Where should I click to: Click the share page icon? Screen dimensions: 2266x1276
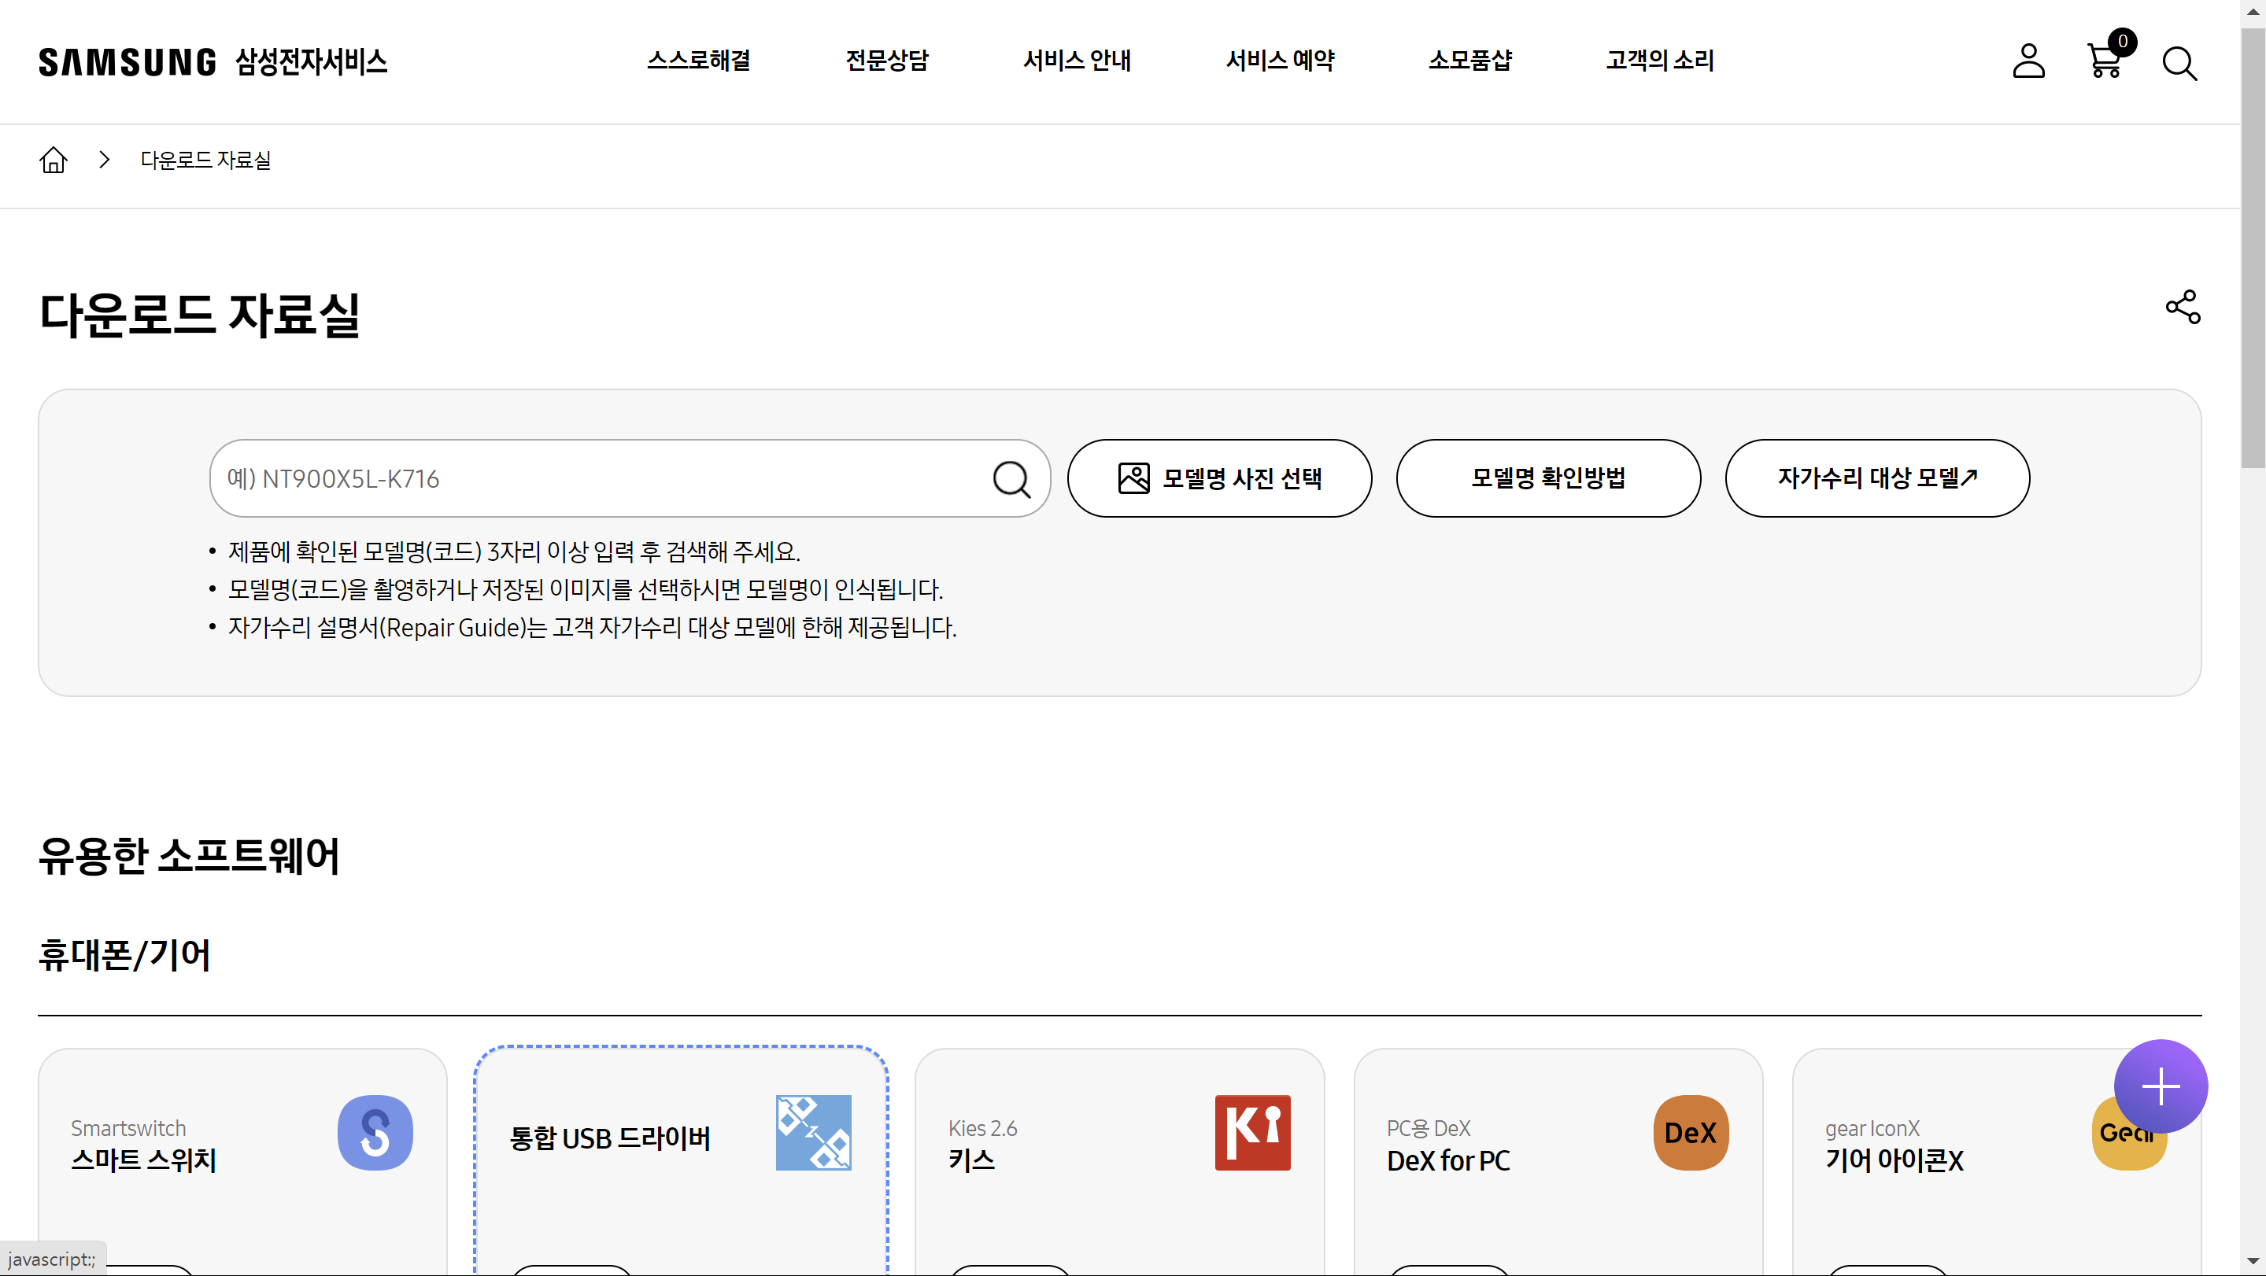[2183, 307]
